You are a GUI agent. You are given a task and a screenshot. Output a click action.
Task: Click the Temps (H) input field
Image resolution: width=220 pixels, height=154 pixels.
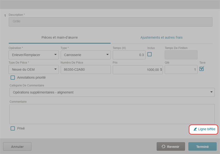(129, 55)
